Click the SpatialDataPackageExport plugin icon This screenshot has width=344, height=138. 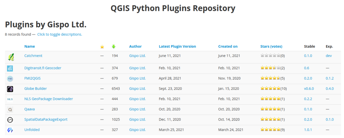10,120
